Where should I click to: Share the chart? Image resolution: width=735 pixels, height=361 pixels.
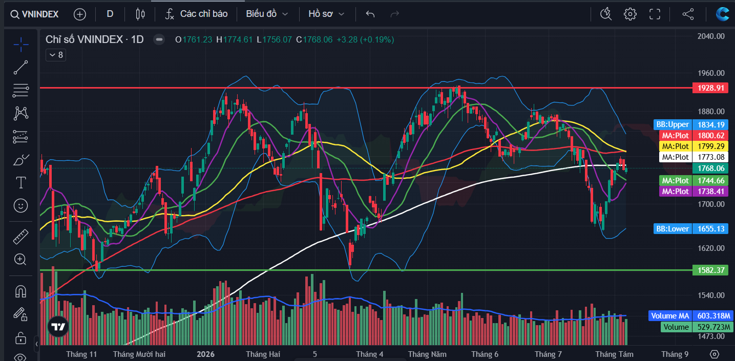coord(688,14)
